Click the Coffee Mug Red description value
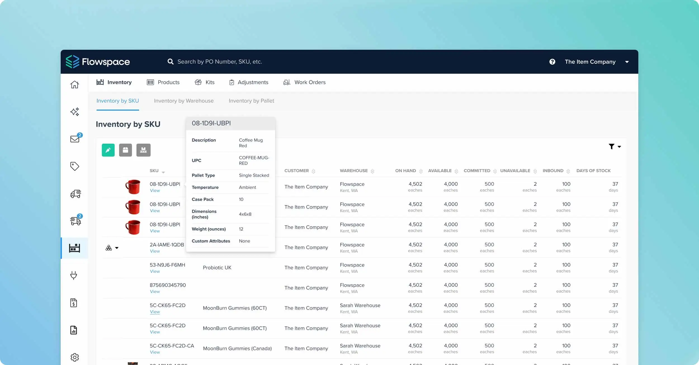 [251, 143]
